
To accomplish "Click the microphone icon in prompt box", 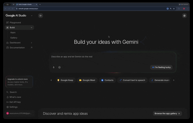I will point(54,67).
